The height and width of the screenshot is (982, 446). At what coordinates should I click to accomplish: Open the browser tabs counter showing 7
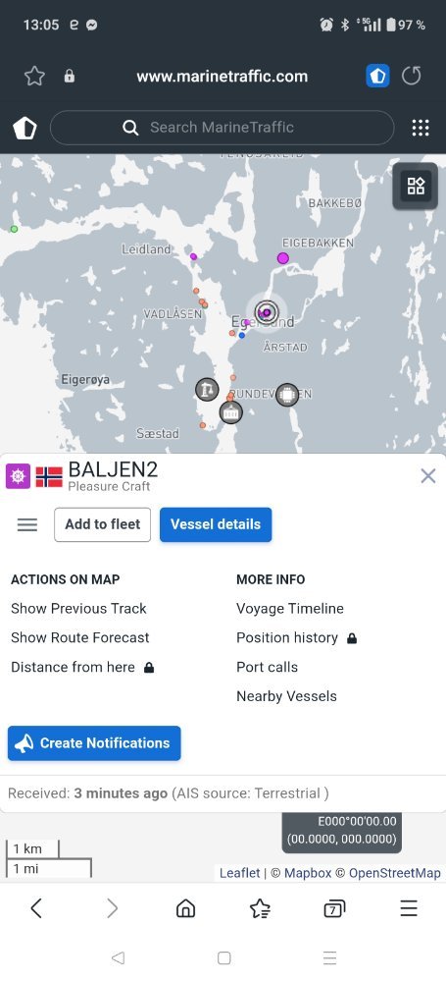point(334,908)
